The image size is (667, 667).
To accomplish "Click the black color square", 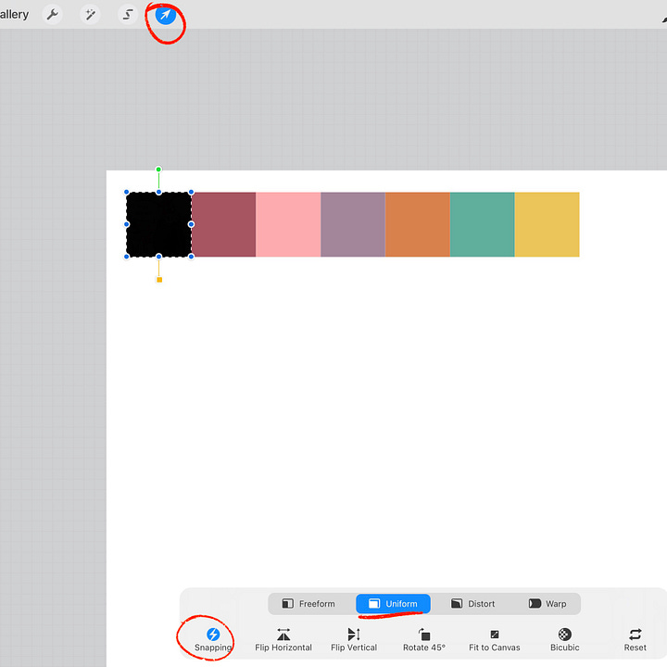I will point(158,224).
